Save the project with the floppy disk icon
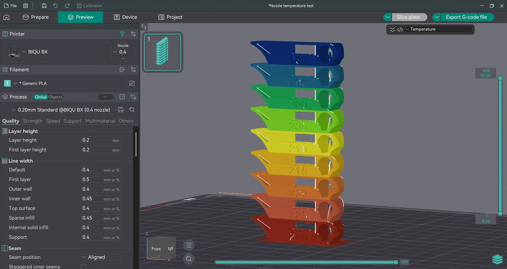Viewport: 507px width, 269px height. 44,5
